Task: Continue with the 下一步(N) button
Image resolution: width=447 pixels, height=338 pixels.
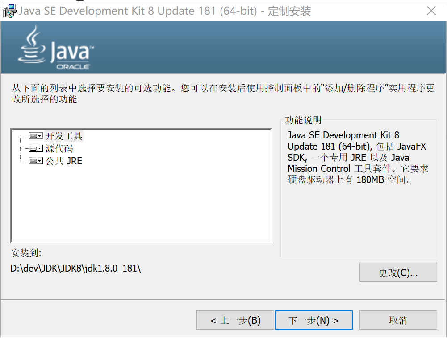Action: (x=313, y=320)
